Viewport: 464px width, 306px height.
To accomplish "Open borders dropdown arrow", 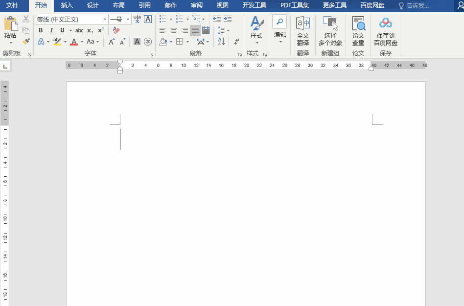I will click(187, 42).
